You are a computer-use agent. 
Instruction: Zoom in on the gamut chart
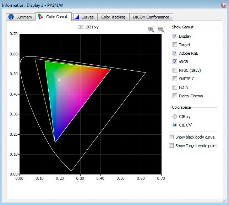click(x=151, y=29)
